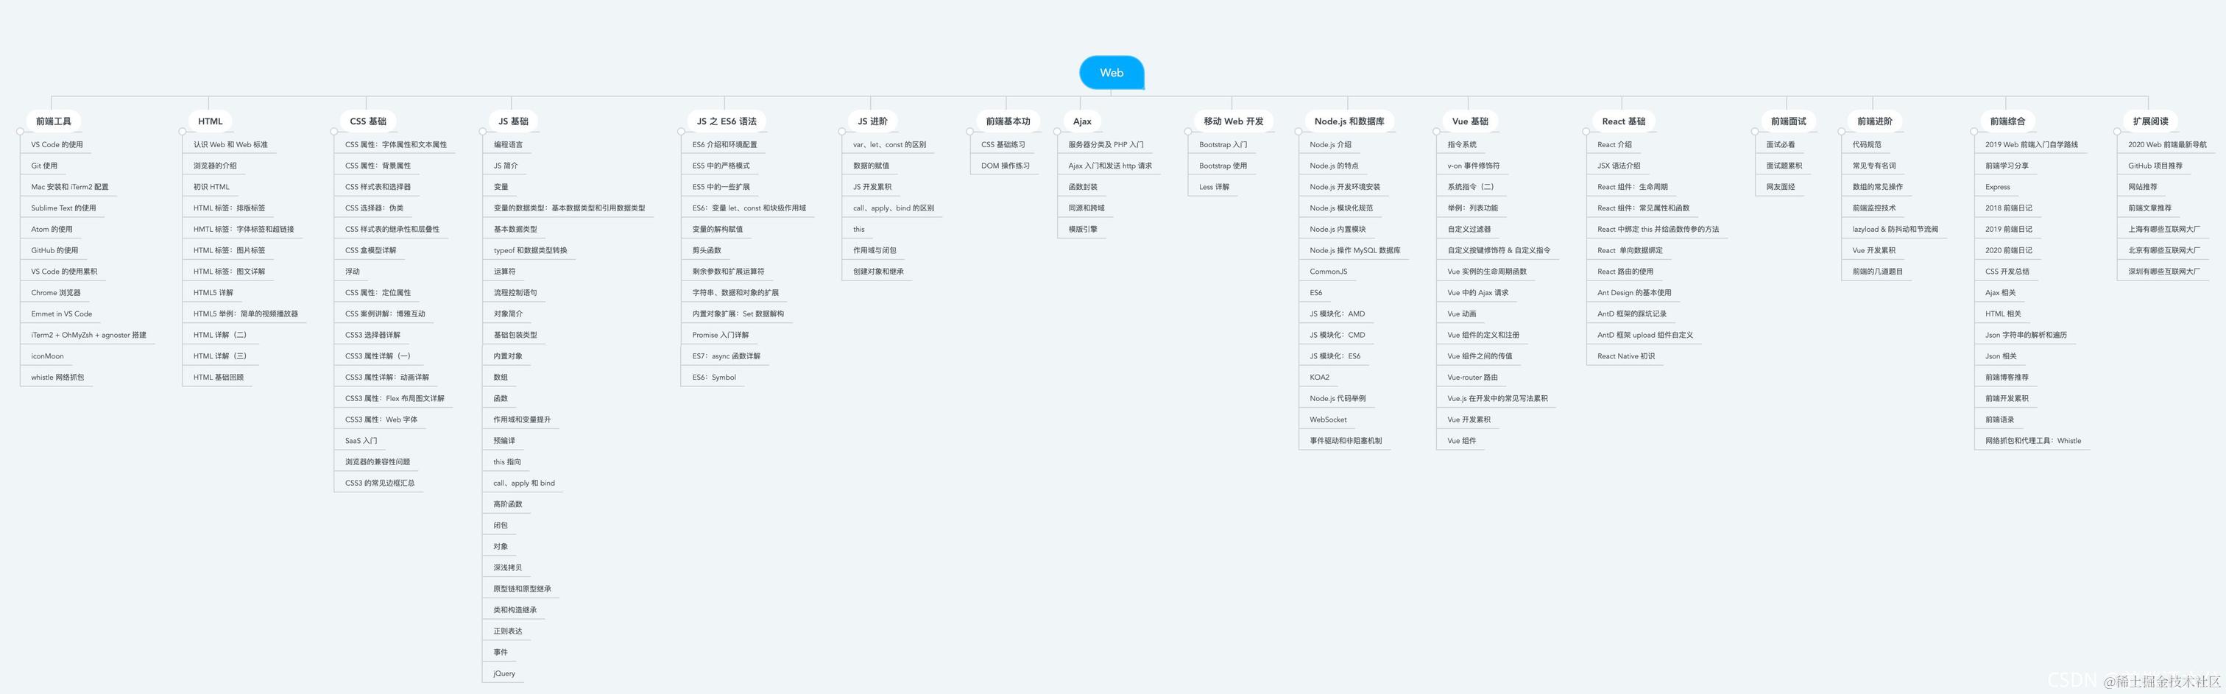
Task: Open the 'Sublime Text 的使用' node
Action: (63, 208)
